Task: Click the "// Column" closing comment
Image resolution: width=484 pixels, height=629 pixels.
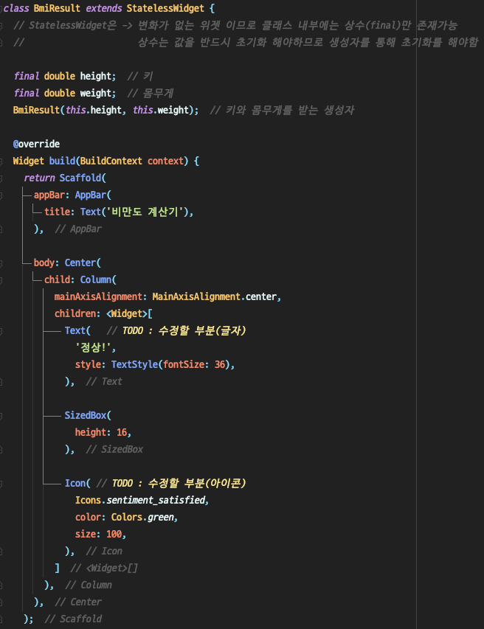Action: (89, 585)
